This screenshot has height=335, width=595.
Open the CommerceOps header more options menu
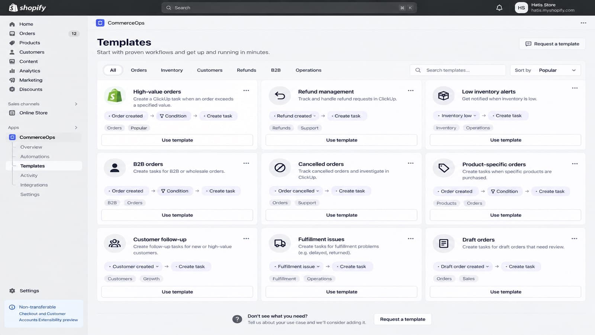point(583,23)
